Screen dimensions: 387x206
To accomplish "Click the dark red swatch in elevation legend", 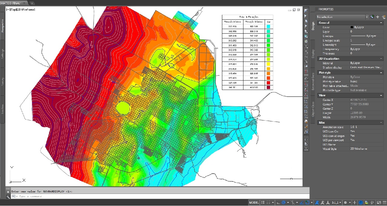I will (x=268, y=88).
